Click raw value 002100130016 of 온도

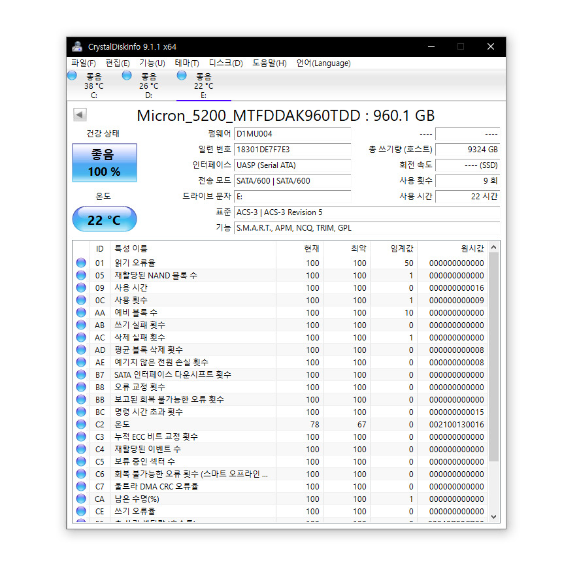click(456, 424)
